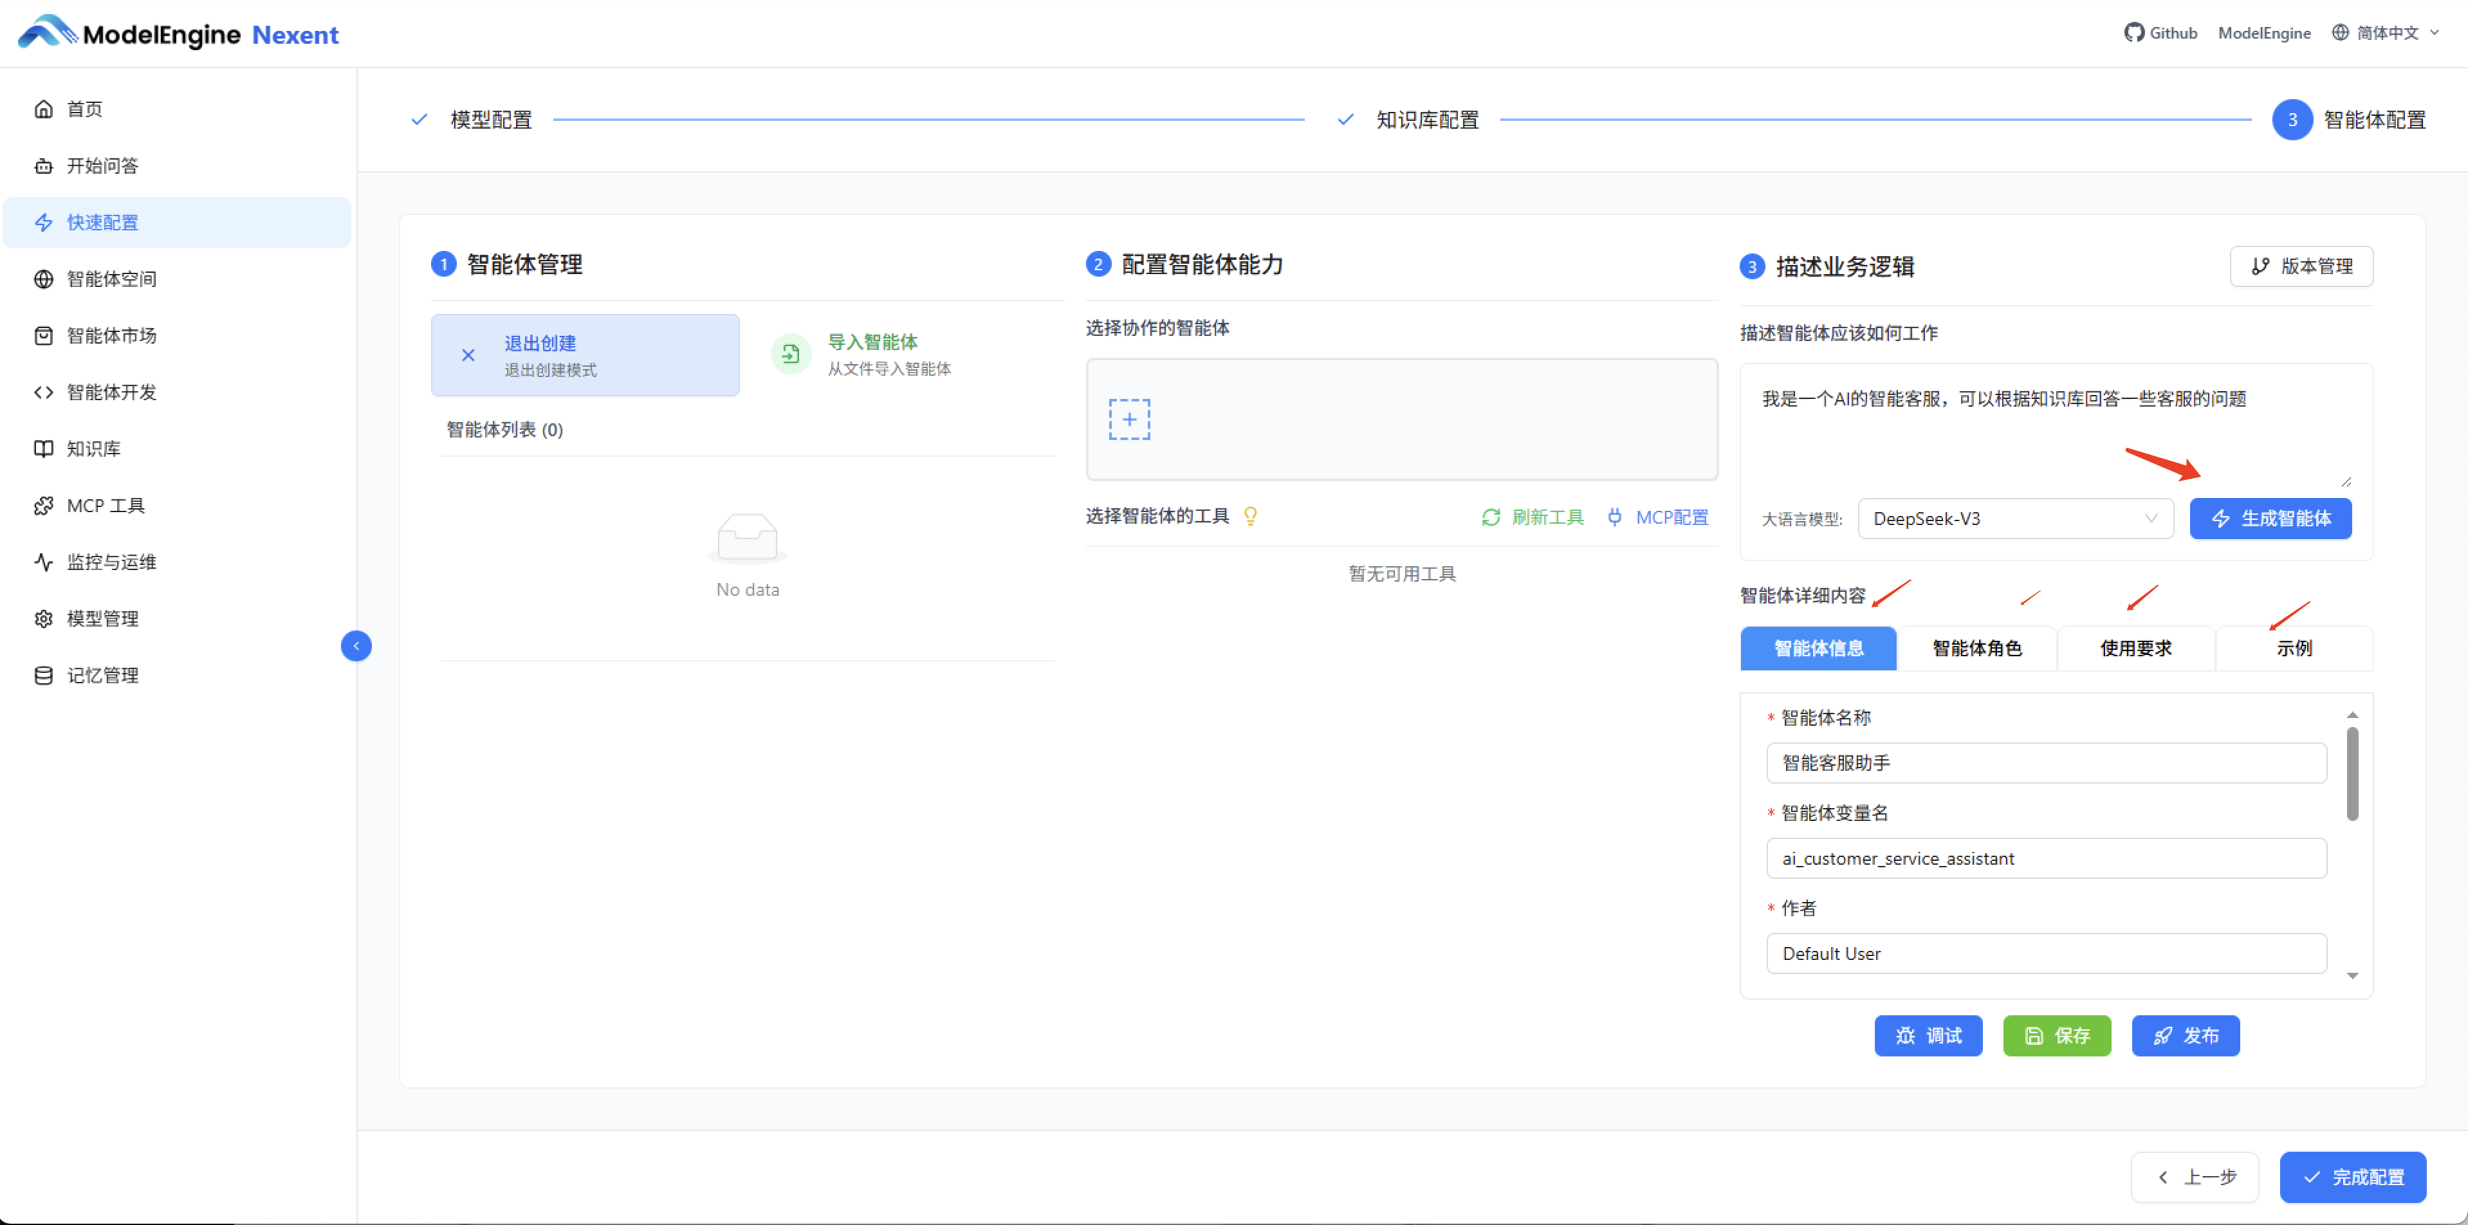Open the DeepSeek-V3 model dropdown
The height and width of the screenshot is (1225, 2468).
2015,518
